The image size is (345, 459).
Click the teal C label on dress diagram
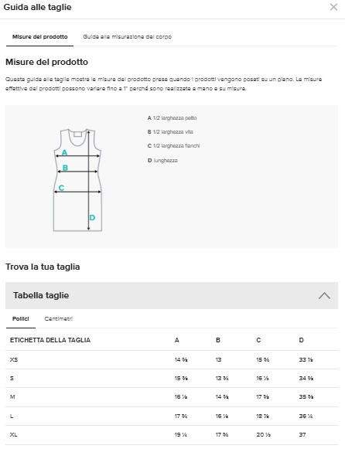[61, 188]
